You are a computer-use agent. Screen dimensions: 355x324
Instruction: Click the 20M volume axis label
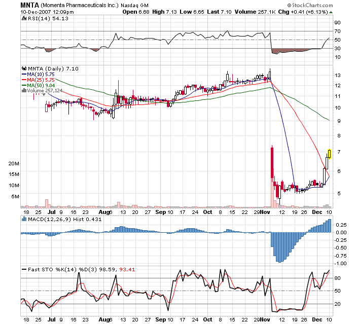click(14, 163)
